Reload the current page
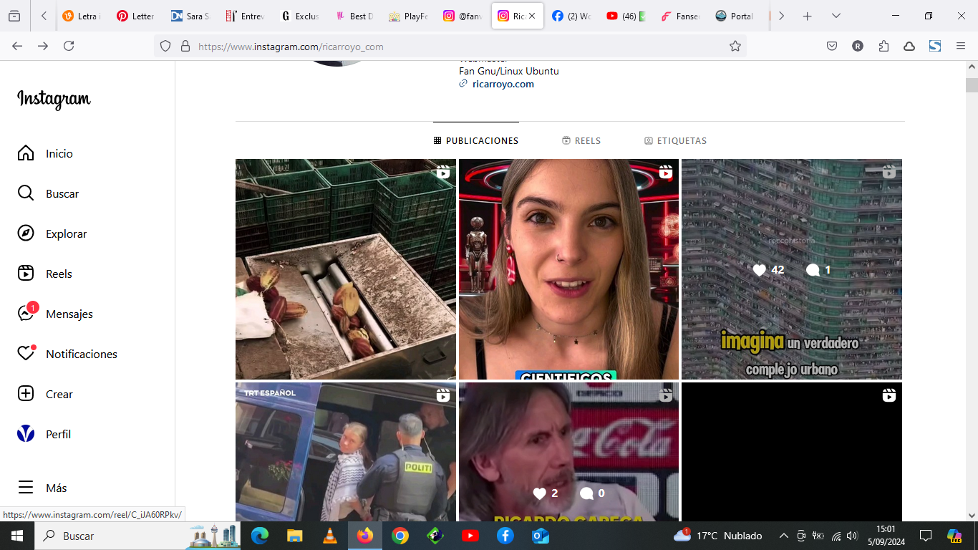This screenshot has width=978, height=550. coord(69,46)
